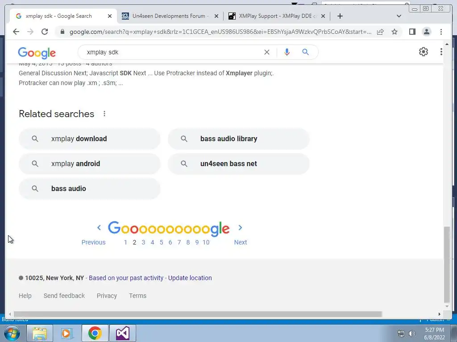Open the Chrome profile avatar
The height and width of the screenshot is (342, 457).
426,32
